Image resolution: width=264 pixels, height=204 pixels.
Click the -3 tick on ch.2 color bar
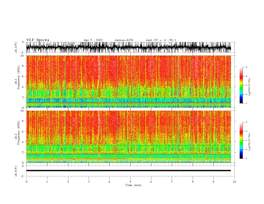pos(246,122)
